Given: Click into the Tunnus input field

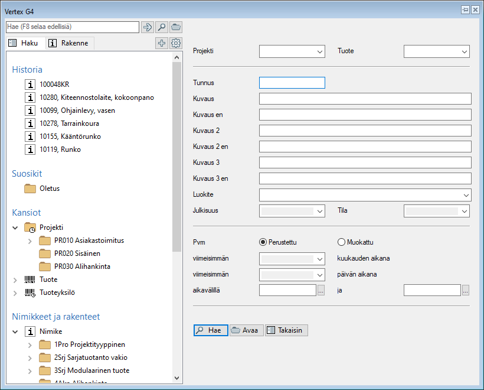Looking at the screenshot, I should point(292,83).
